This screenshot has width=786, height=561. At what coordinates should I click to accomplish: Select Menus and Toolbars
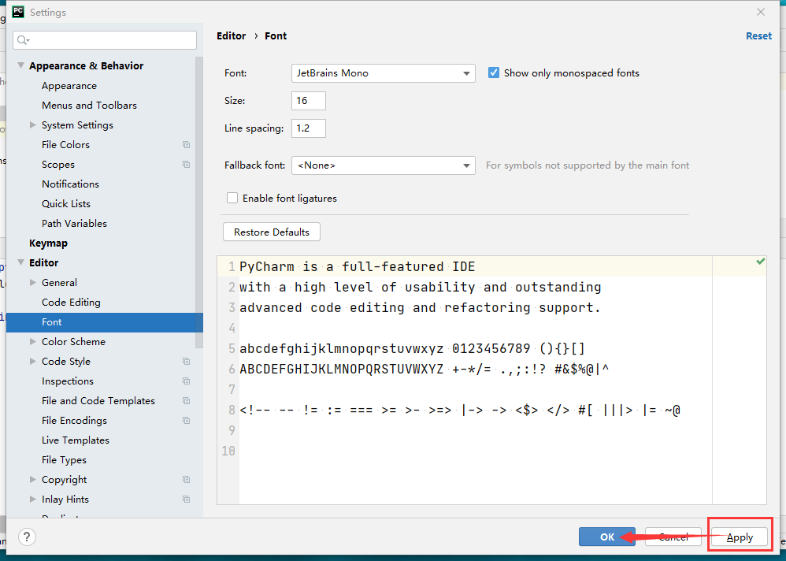click(89, 106)
